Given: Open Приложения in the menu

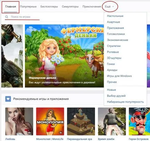Looking at the screenshot, I should click(x=115, y=28).
